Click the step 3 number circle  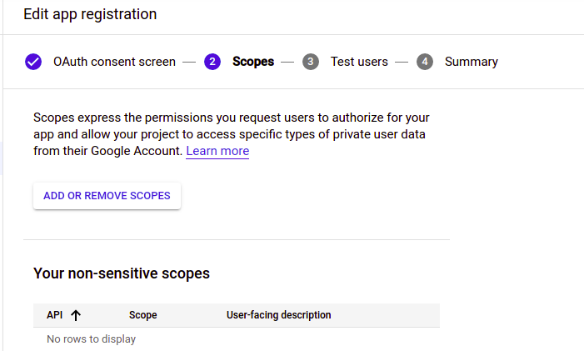point(311,62)
